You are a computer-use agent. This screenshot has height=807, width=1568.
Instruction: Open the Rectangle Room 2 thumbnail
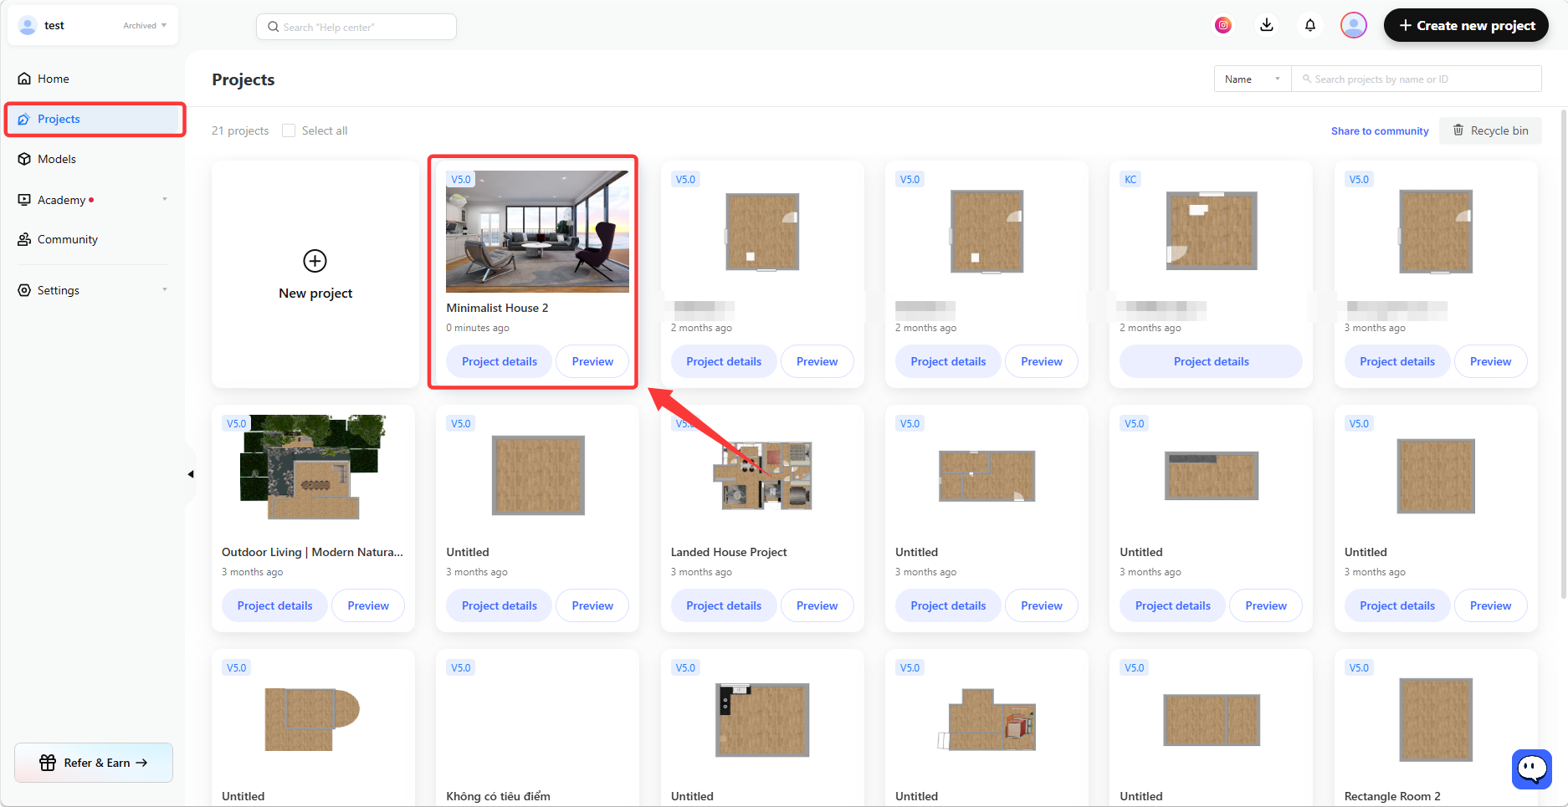coord(1436,720)
